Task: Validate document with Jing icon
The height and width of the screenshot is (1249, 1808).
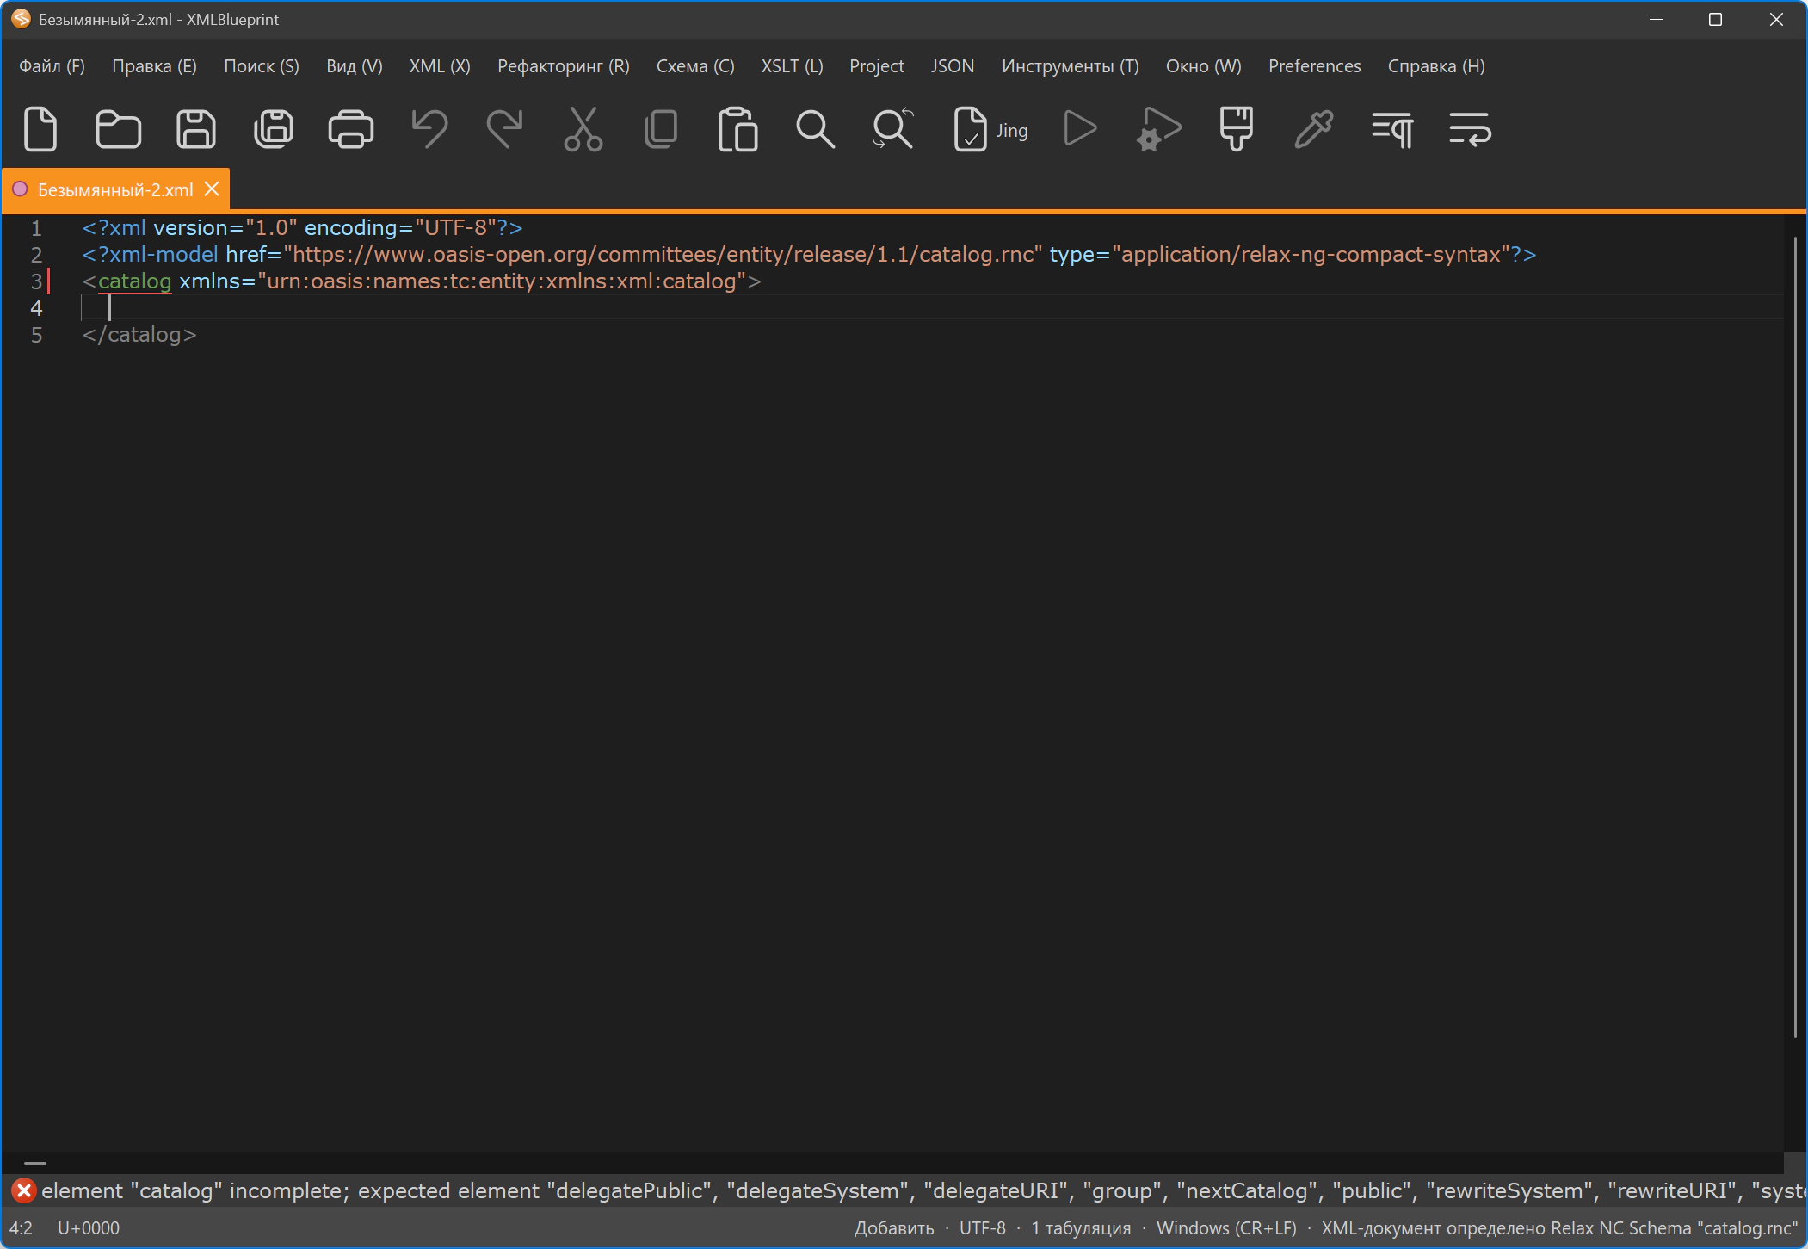Action: coord(990,130)
